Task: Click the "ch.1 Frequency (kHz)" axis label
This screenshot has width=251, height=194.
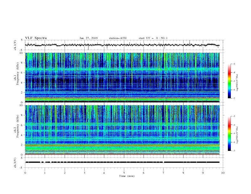Action: pyautogui.click(x=16, y=74)
